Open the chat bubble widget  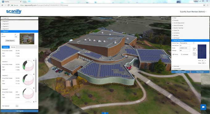point(203,107)
